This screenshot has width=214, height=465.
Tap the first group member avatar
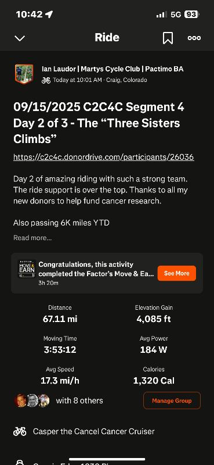(x=20, y=400)
